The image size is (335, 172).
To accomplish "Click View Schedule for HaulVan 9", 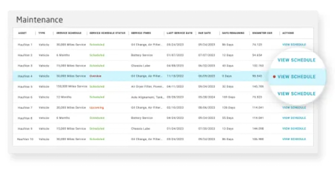I will [x=294, y=129].
